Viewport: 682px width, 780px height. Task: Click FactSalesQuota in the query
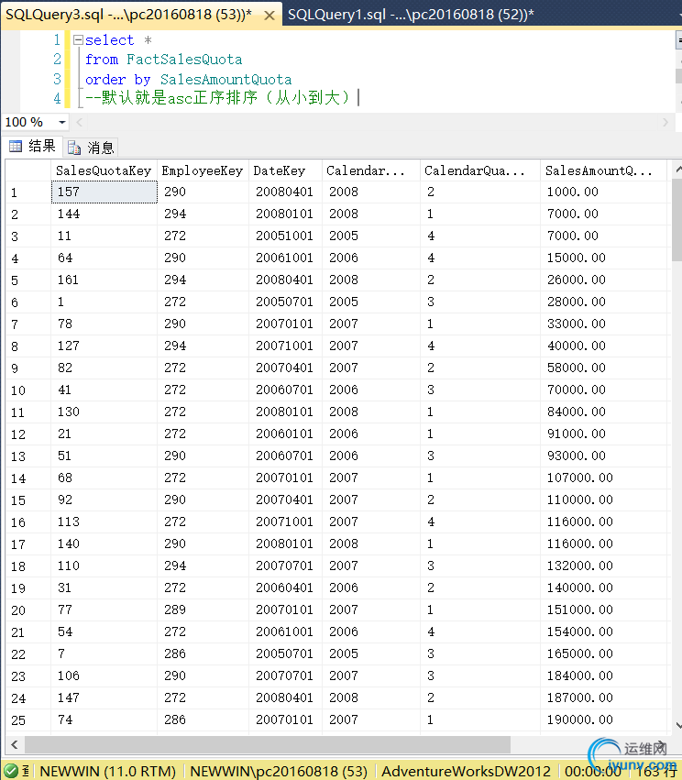point(184,60)
